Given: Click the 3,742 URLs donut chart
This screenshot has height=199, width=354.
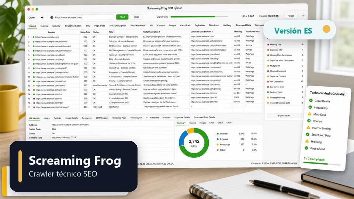Looking at the screenshot, I should click(194, 143).
